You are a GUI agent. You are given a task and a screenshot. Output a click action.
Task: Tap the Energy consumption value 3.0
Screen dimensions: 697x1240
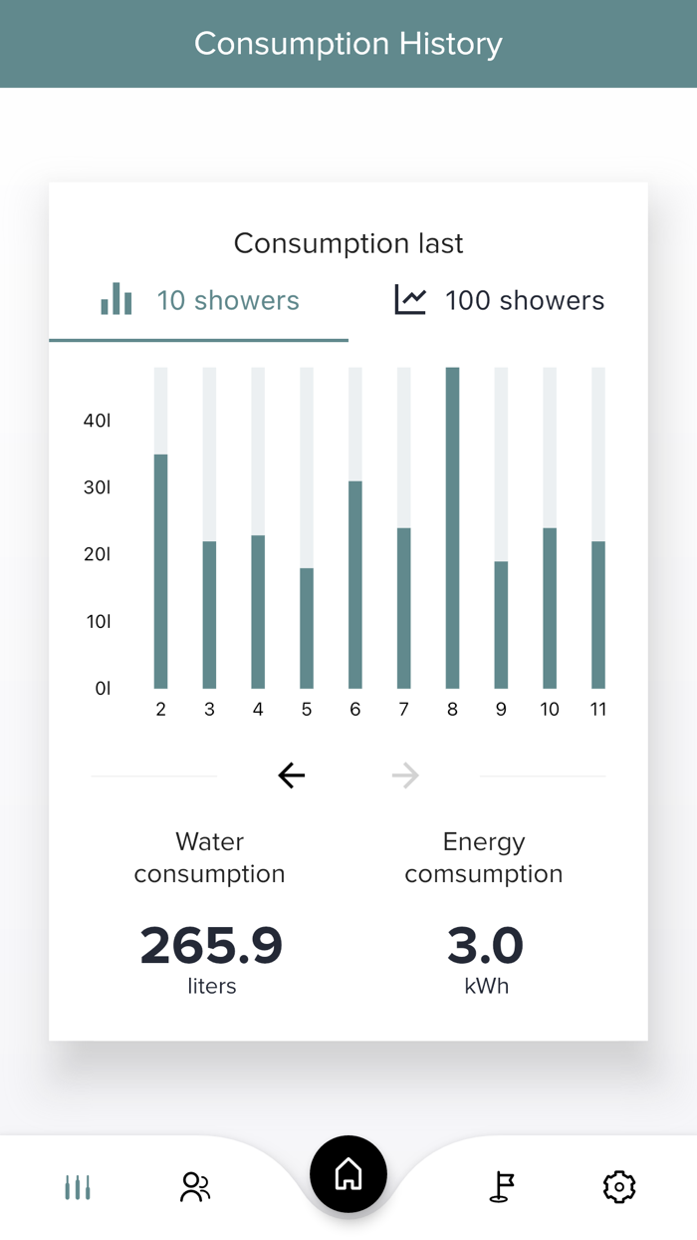click(x=484, y=946)
